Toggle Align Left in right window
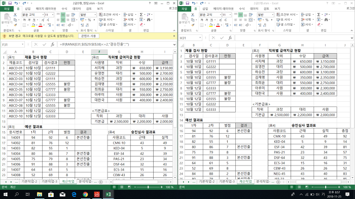The width and height of the screenshot is (355, 199). [236, 20]
